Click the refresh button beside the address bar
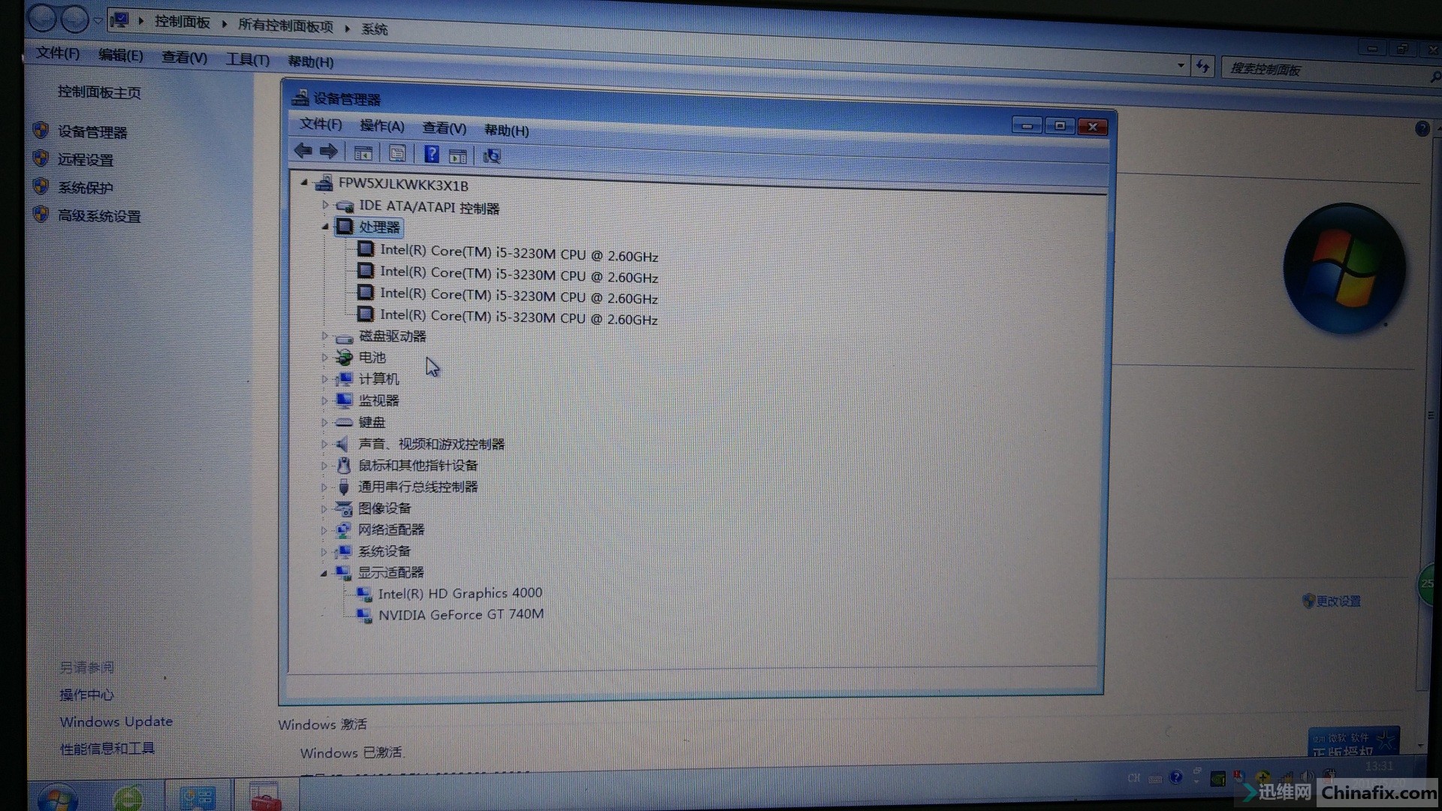 [1203, 66]
